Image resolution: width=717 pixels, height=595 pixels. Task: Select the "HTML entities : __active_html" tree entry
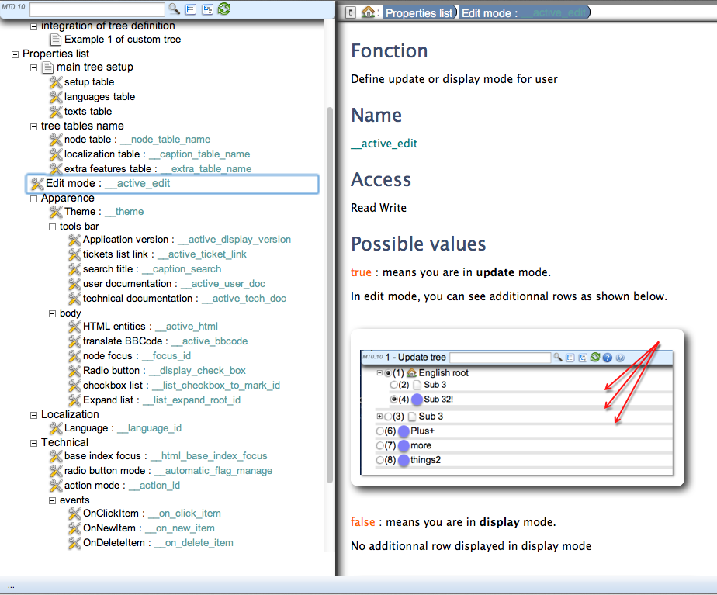[144, 327]
